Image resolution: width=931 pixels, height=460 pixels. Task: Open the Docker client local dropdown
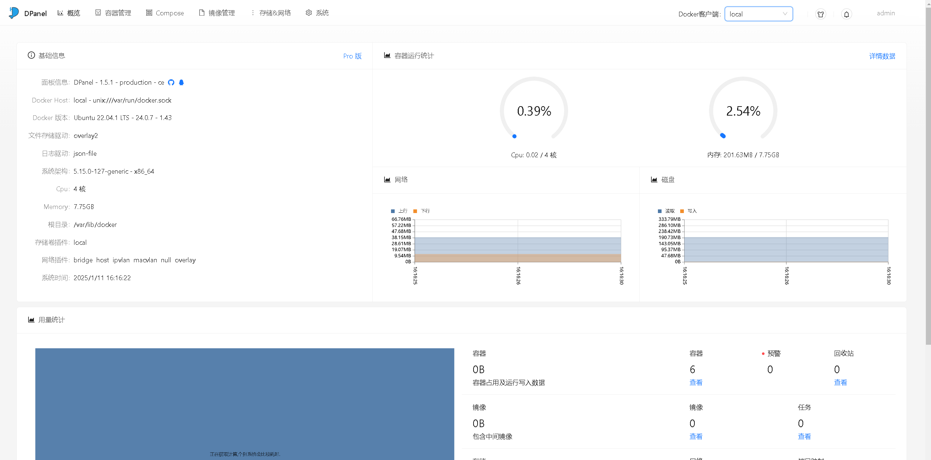tap(758, 14)
